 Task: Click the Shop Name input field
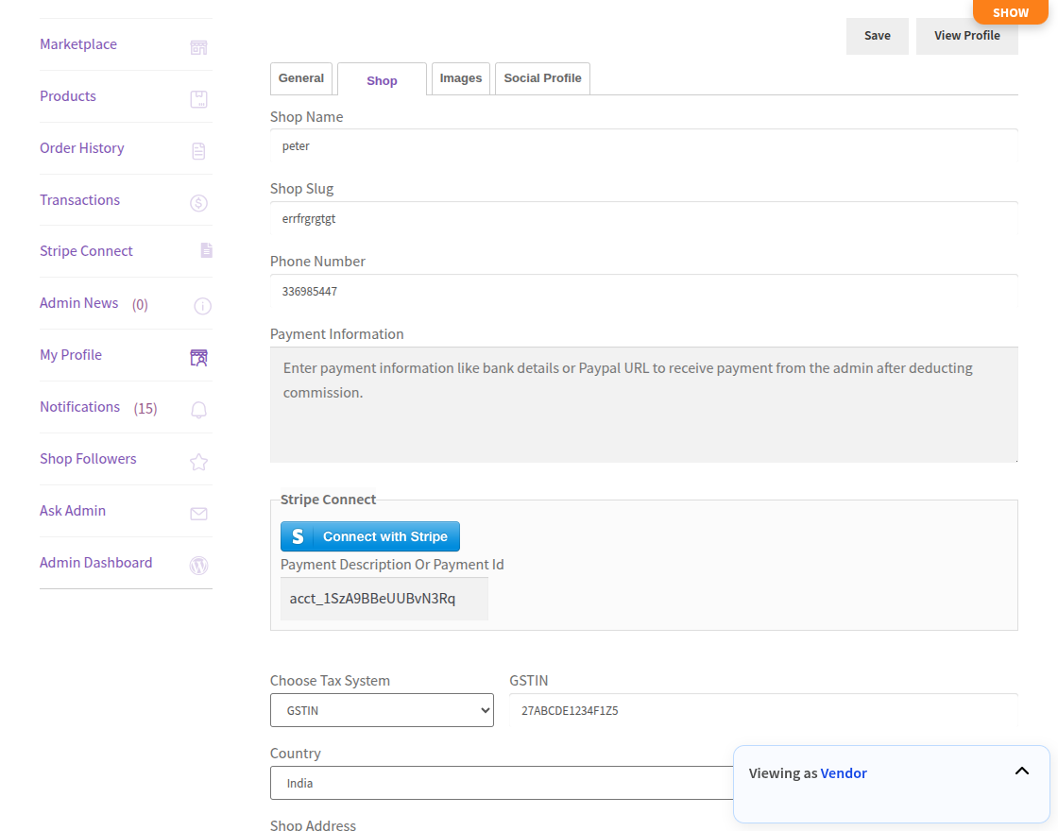(x=643, y=146)
